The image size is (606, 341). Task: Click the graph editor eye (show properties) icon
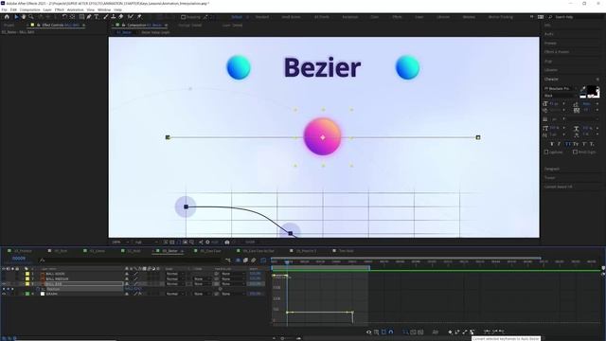tap(368, 332)
